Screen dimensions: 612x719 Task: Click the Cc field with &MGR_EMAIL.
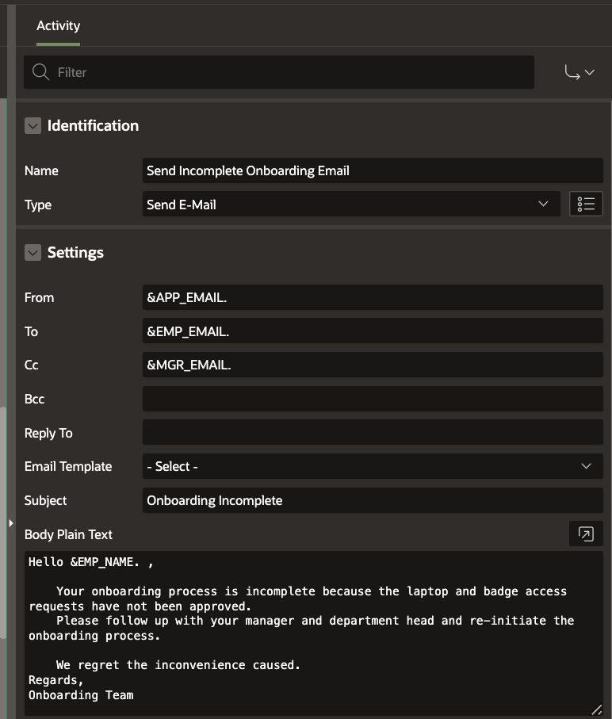[372, 365]
